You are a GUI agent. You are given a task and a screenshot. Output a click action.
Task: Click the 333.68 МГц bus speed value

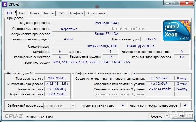pyautogui.click(x=57, y=89)
